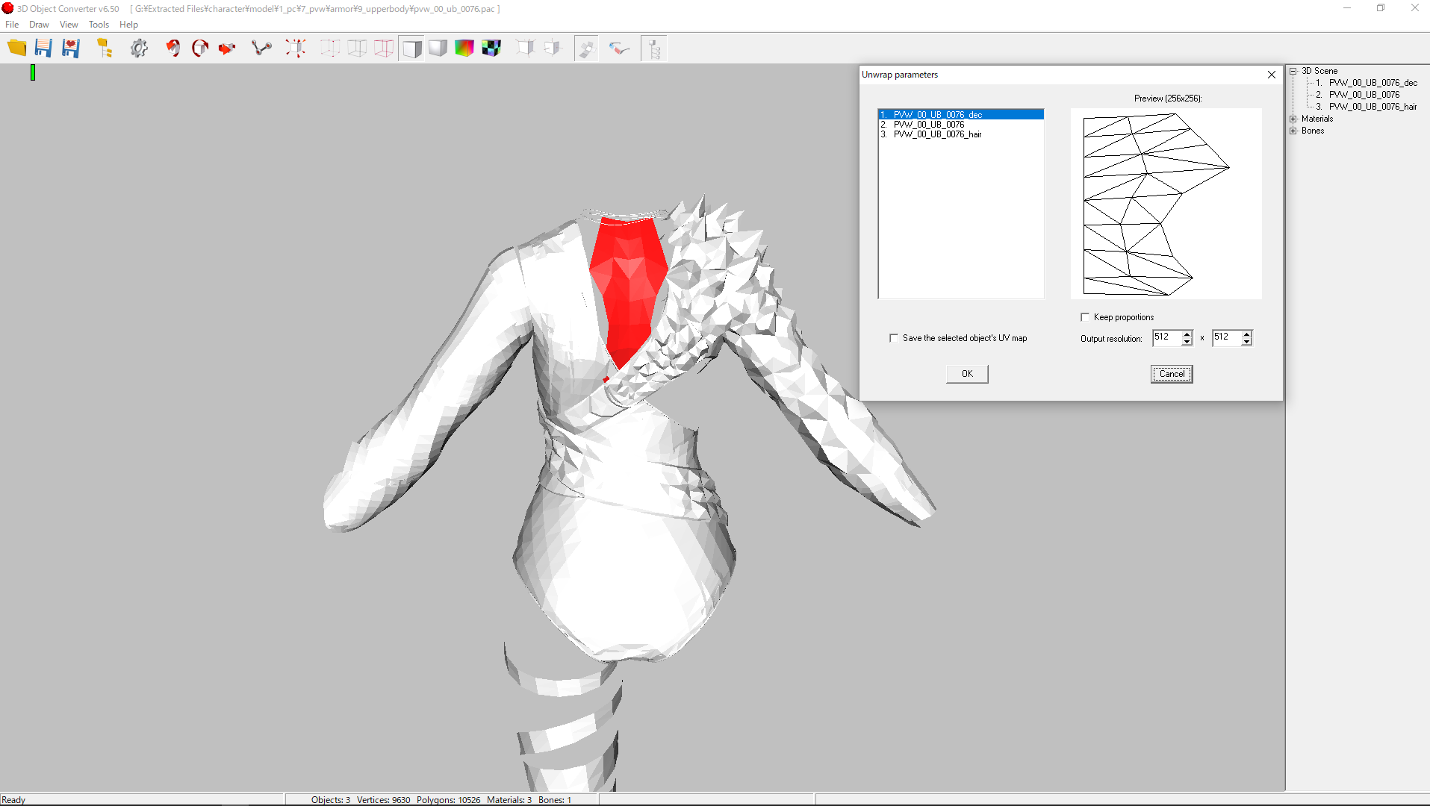Expand the Materials tree node
This screenshot has height=806, width=1430.
[x=1293, y=119]
